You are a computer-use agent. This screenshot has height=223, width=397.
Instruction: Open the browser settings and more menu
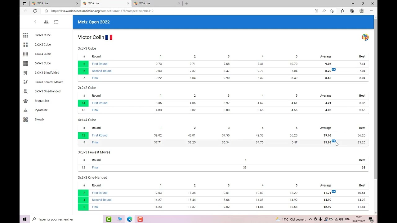pyautogui.click(x=372, y=11)
